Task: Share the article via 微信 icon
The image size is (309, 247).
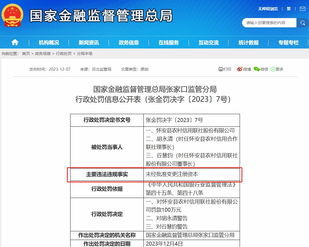Action: [257, 69]
